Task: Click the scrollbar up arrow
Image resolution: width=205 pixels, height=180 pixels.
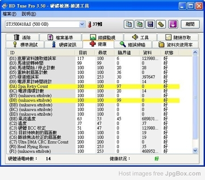Action: pos(195,52)
